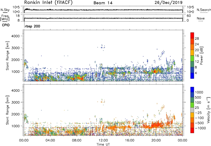Click the 'N.Search' legend label
This screenshot has width=211, height=146.
(204, 10)
